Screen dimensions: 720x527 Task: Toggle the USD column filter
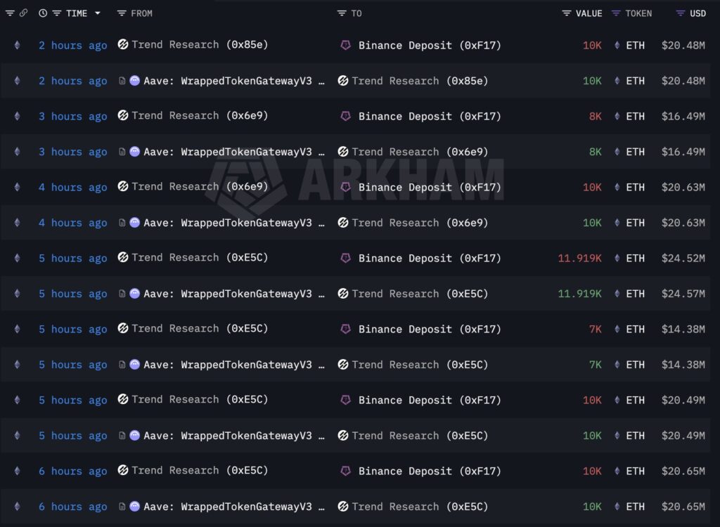(x=680, y=13)
